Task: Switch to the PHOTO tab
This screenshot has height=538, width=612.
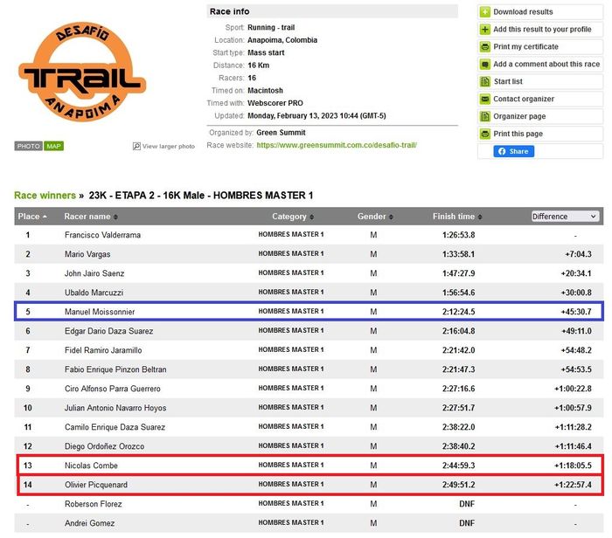Action: coord(29,146)
